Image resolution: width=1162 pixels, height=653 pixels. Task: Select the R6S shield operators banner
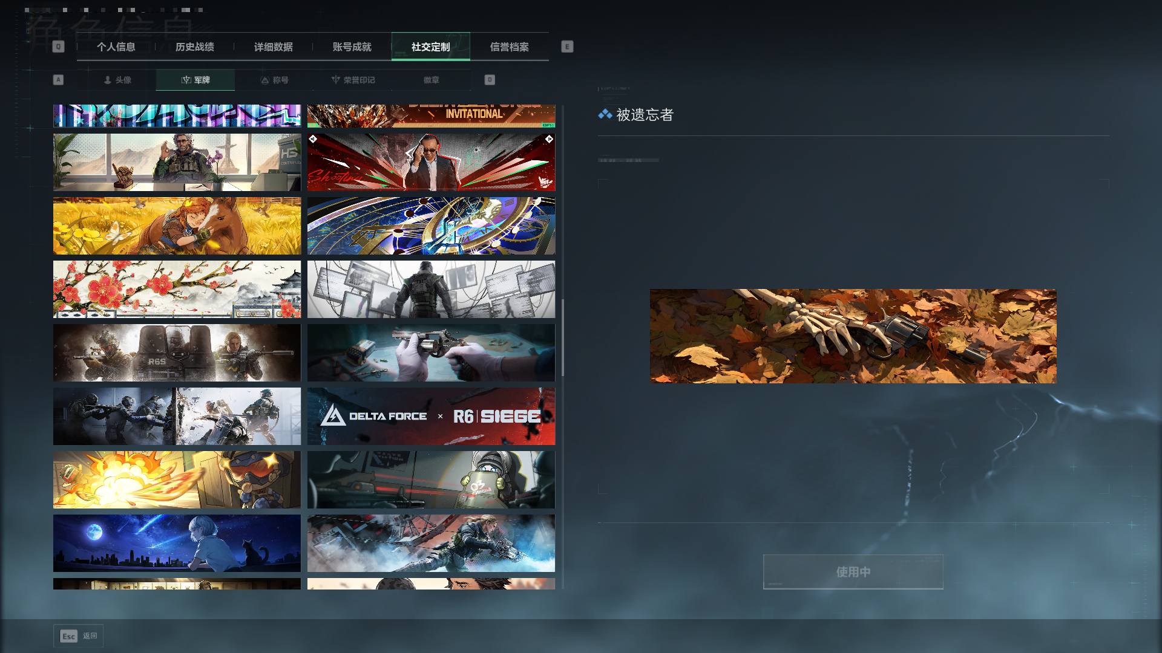177,352
